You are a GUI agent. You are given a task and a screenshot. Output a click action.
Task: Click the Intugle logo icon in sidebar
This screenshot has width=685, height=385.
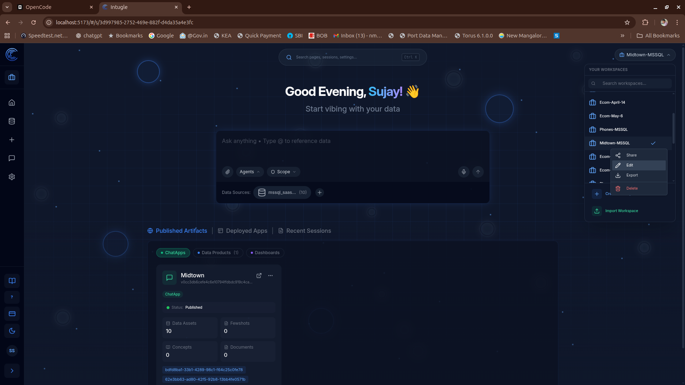point(12,55)
